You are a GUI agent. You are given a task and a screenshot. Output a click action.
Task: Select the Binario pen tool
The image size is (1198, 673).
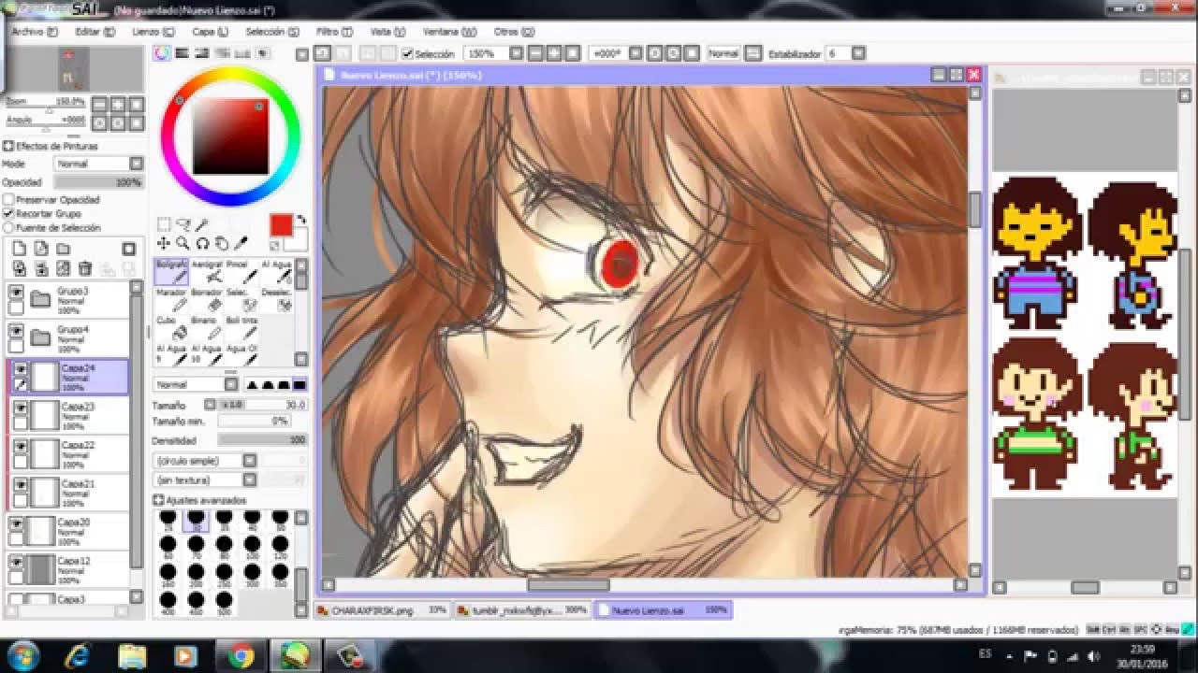coord(207,327)
